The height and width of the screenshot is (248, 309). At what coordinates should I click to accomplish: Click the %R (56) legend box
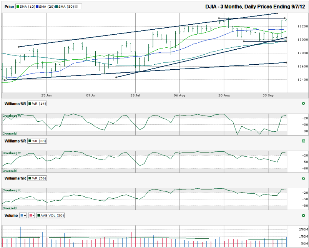point(37,178)
